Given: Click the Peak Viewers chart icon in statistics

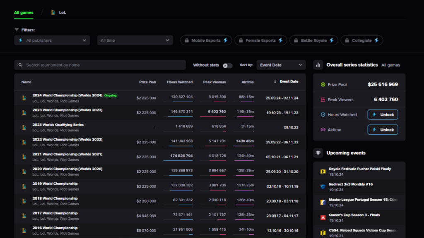Looking at the screenshot, I should (x=323, y=100).
